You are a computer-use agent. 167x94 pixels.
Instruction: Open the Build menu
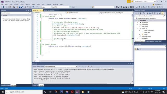click(x=22, y=4)
